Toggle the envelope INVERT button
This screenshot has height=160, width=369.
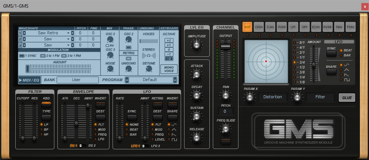pyautogui.click(x=101, y=105)
